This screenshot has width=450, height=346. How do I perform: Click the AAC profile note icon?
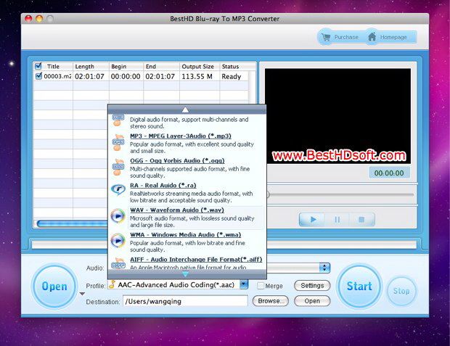pos(112,284)
